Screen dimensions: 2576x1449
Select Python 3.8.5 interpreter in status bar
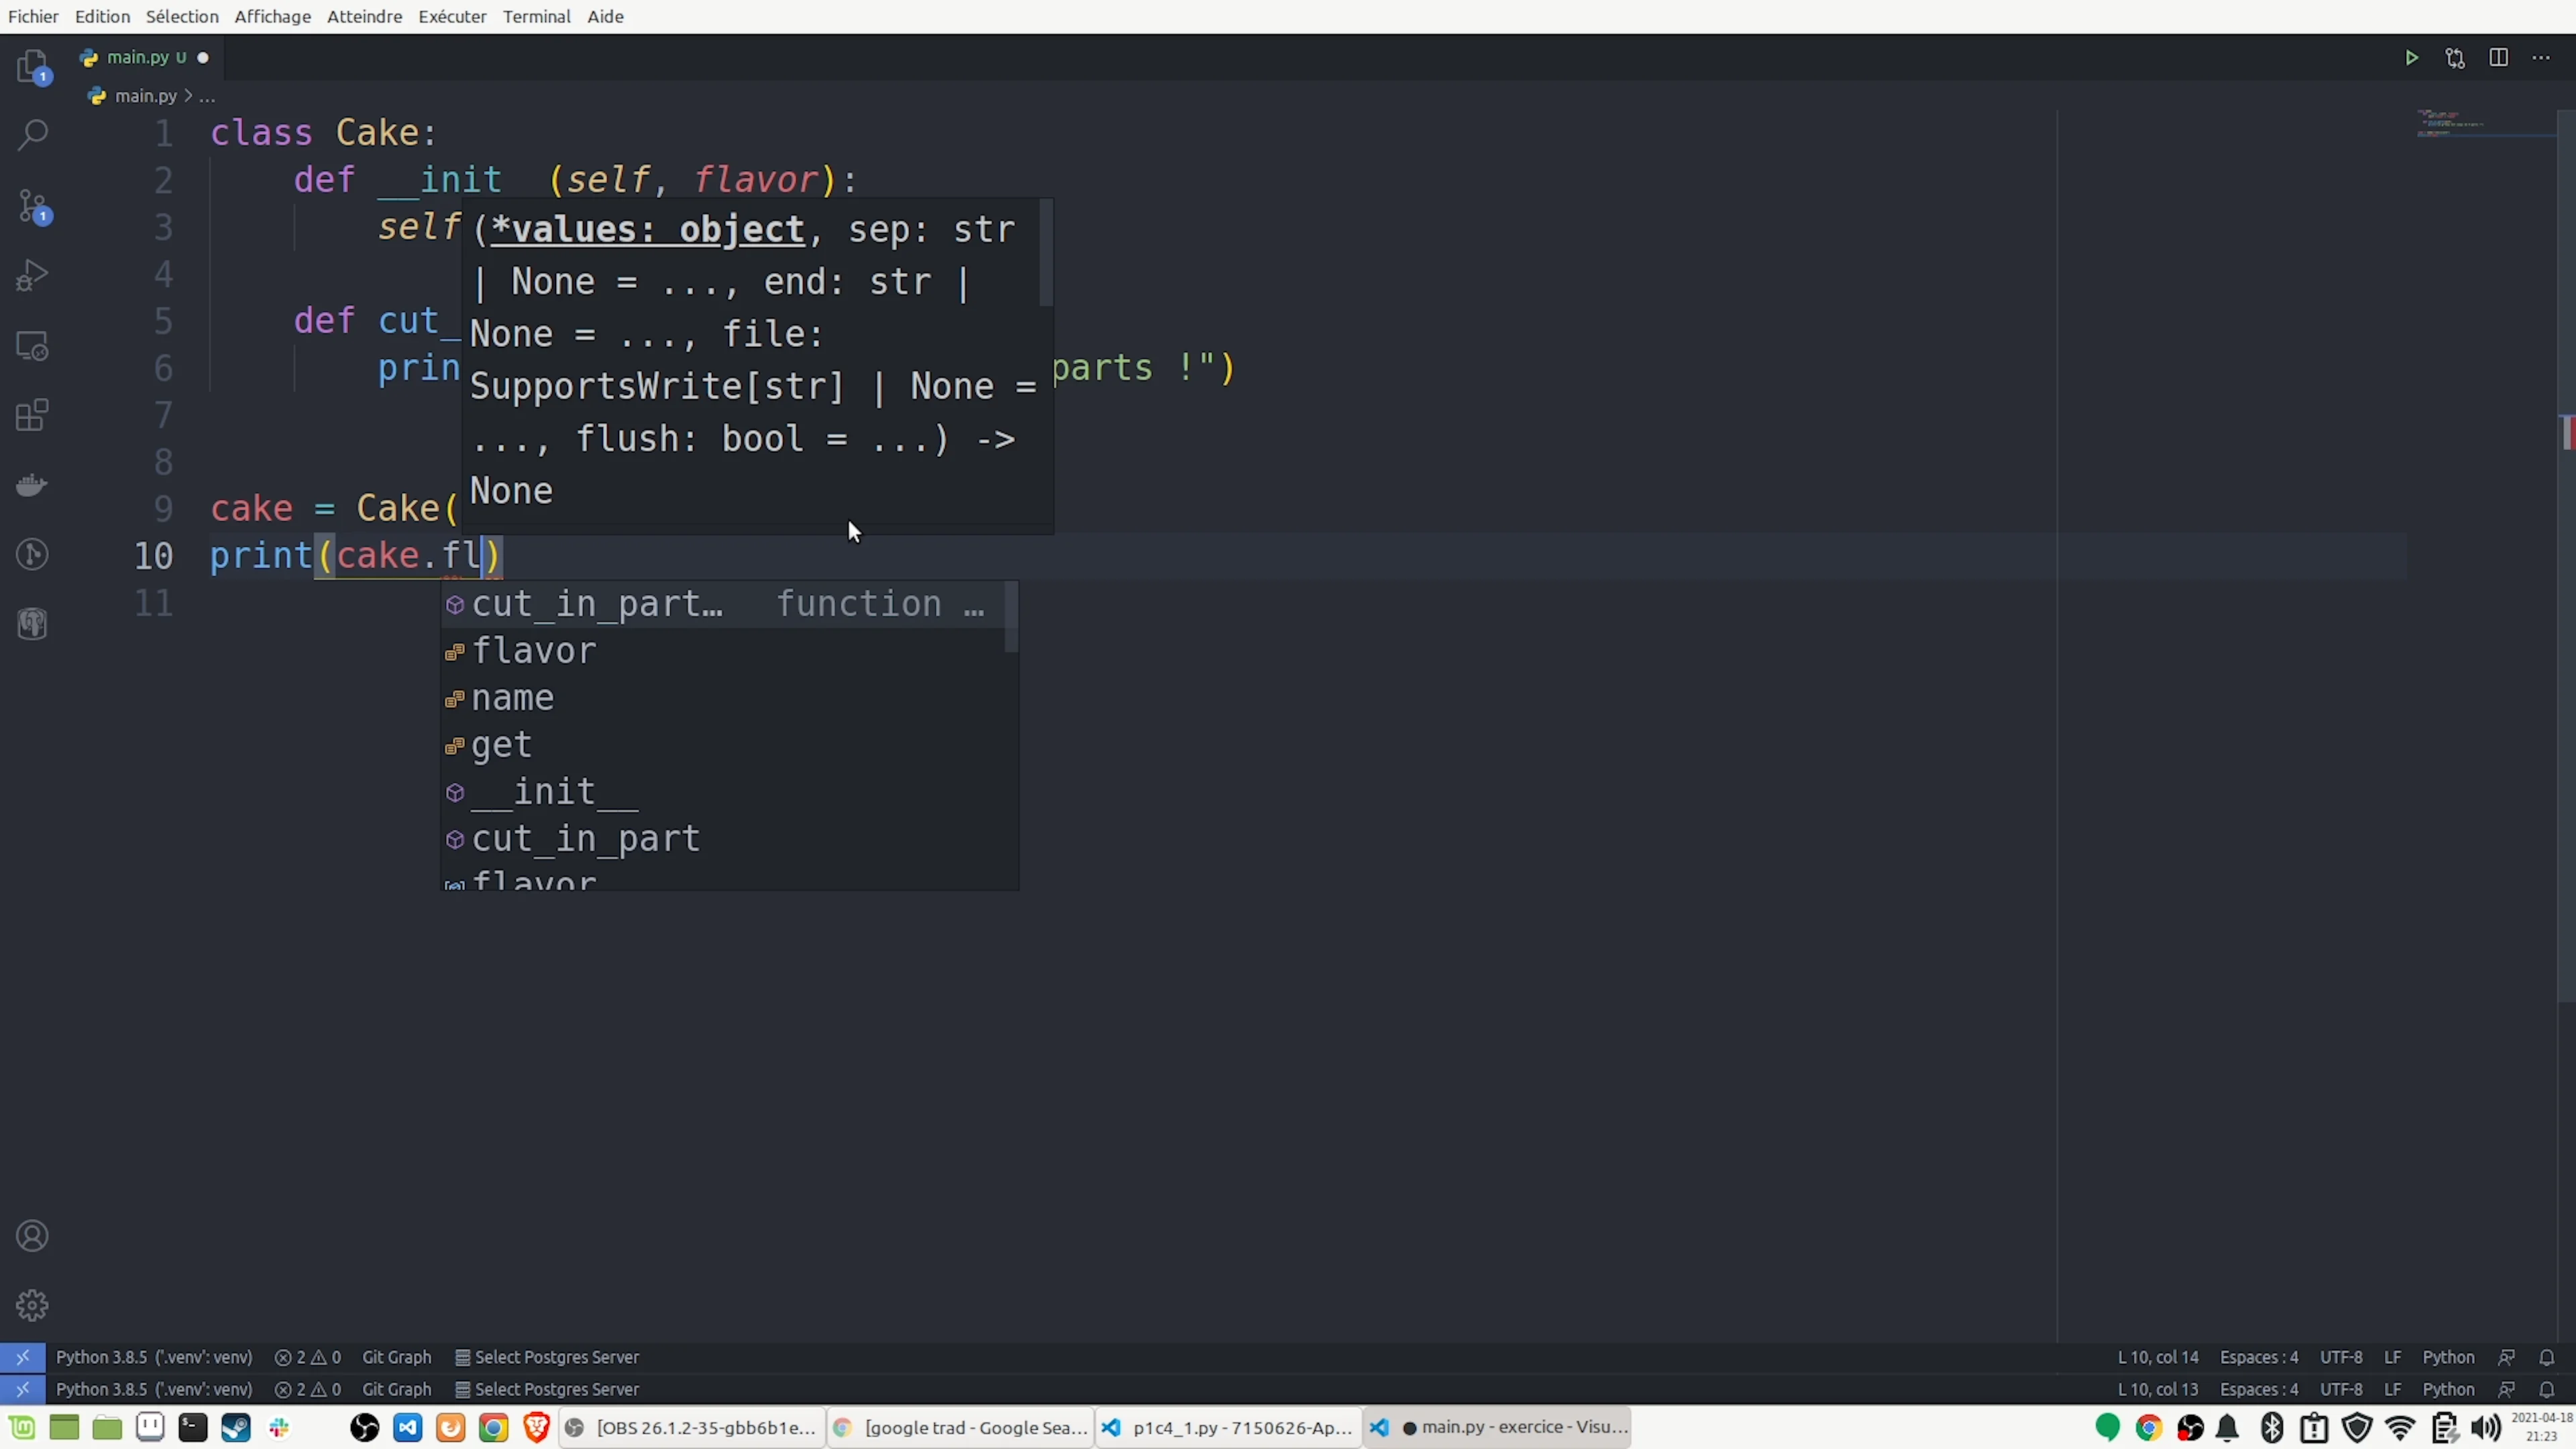click(154, 1357)
